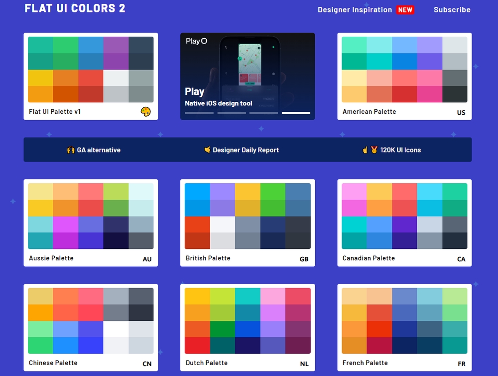This screenshot has width=498, height=376.
Task: Click the megaphone icon beside Designer Daily Report
Action: 206,150
